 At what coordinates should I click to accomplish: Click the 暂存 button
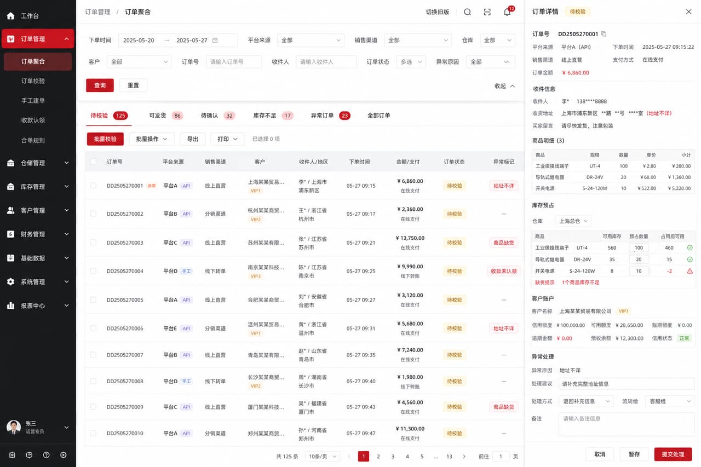[634, 454]
